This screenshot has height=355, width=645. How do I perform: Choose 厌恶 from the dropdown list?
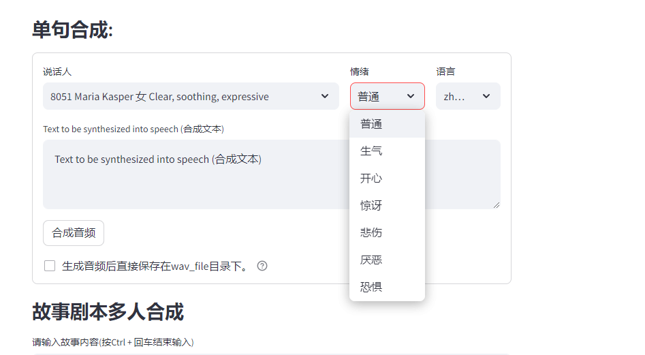[371, 260]
